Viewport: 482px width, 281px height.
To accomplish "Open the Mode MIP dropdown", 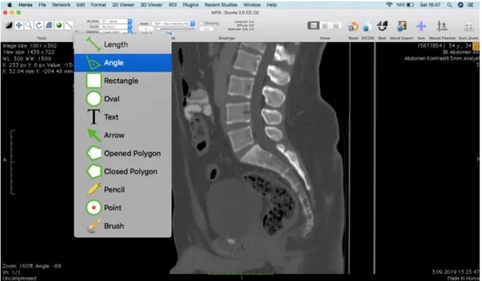I will tap(174, 23).
